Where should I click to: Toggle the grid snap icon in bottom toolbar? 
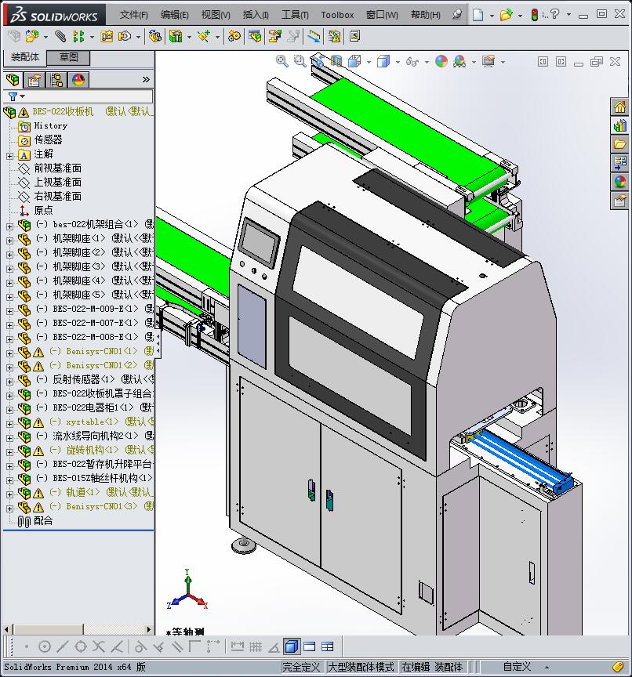pos(256,646)
